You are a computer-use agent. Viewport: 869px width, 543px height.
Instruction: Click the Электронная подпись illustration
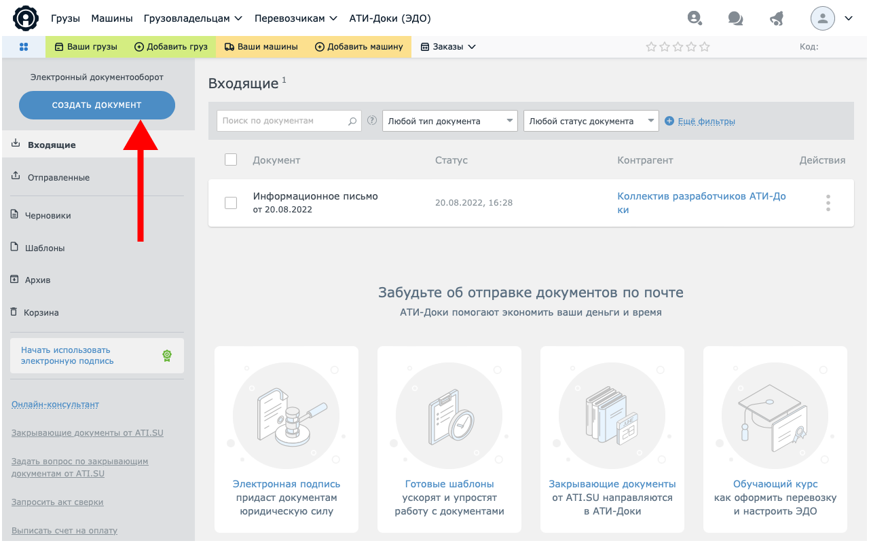point(286,415)
